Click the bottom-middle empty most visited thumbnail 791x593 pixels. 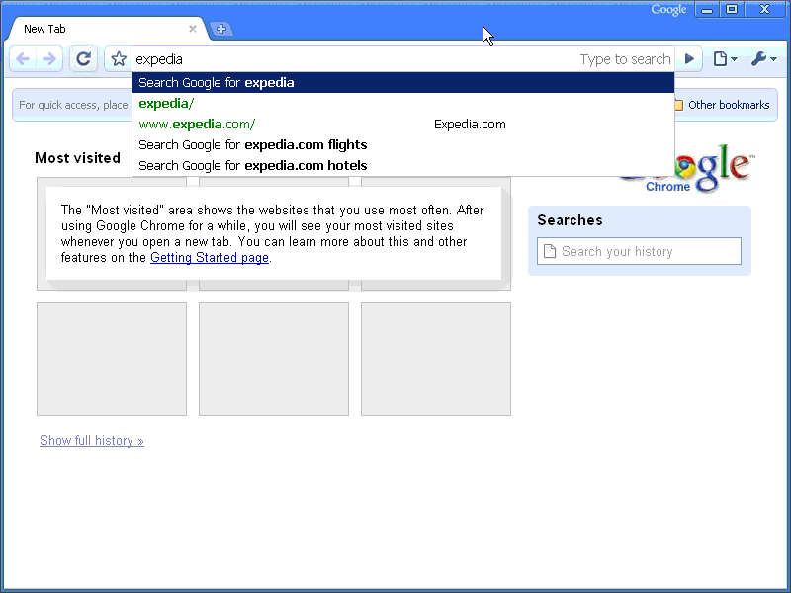(274, 359)
